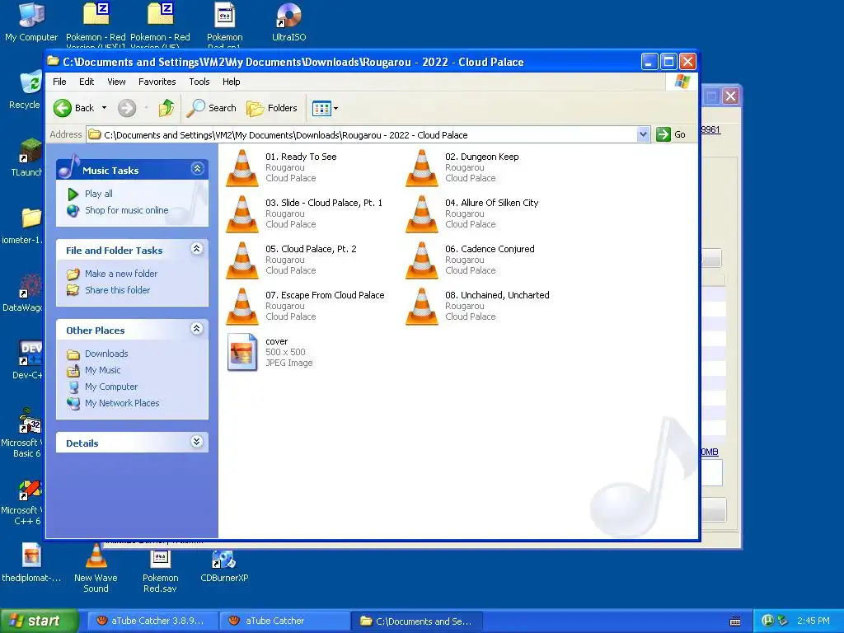844x633 pixels.
Task: Select the thediplomat desktop icon
Action: pyautogui.click(x=31, y=562)
